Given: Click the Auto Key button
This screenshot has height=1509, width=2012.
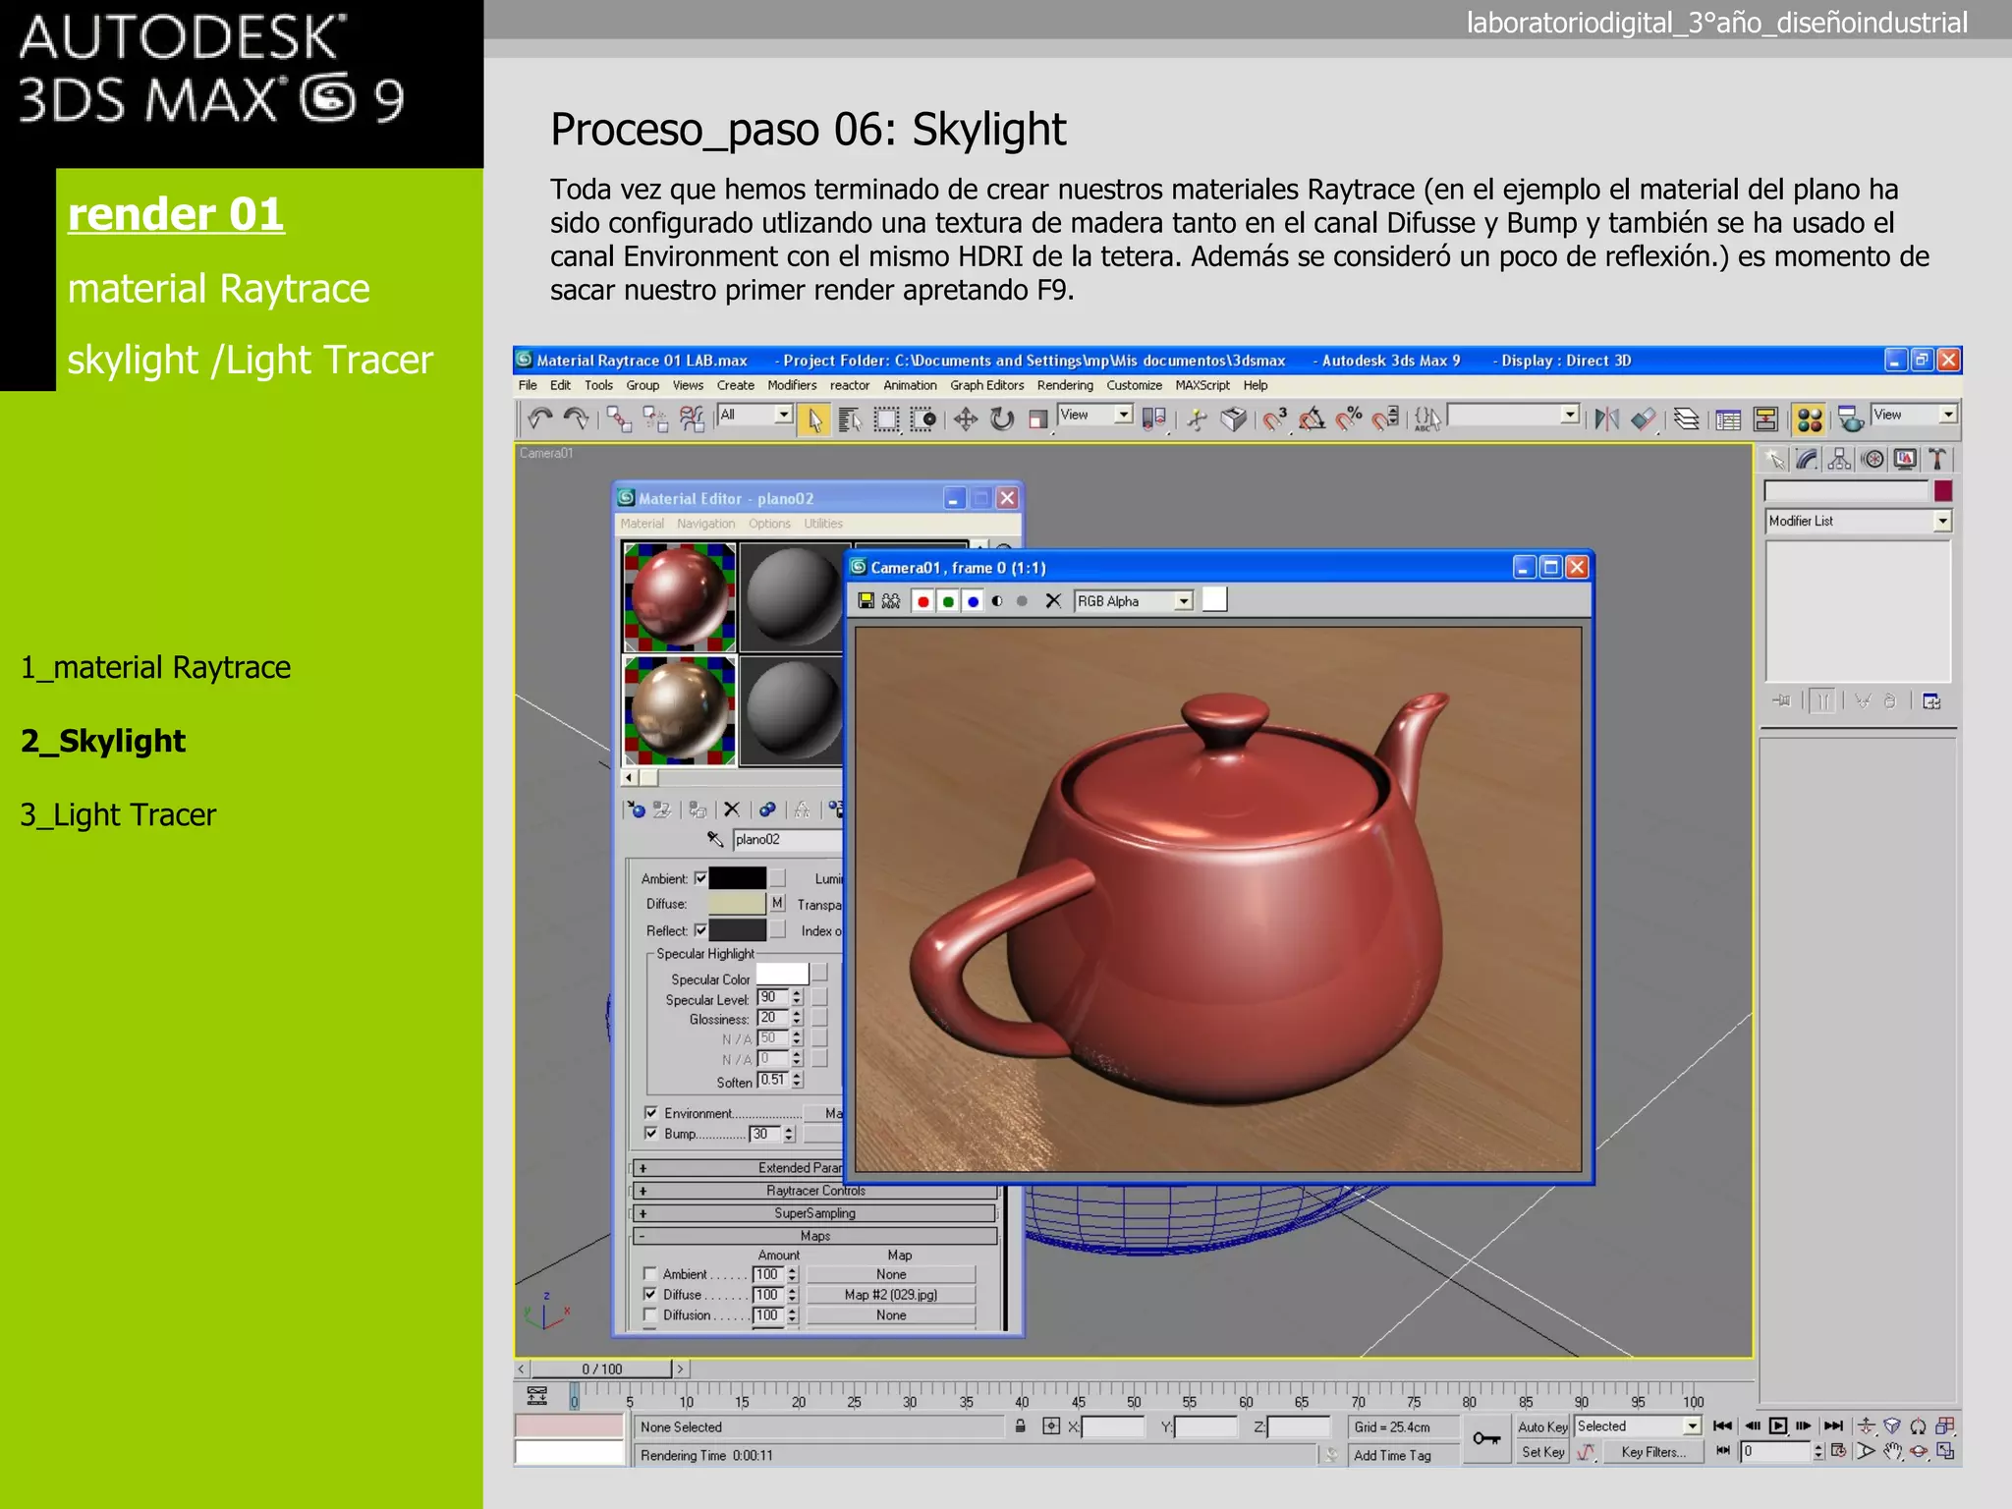Looking at the screenshot, I should click(1542, 1426).
